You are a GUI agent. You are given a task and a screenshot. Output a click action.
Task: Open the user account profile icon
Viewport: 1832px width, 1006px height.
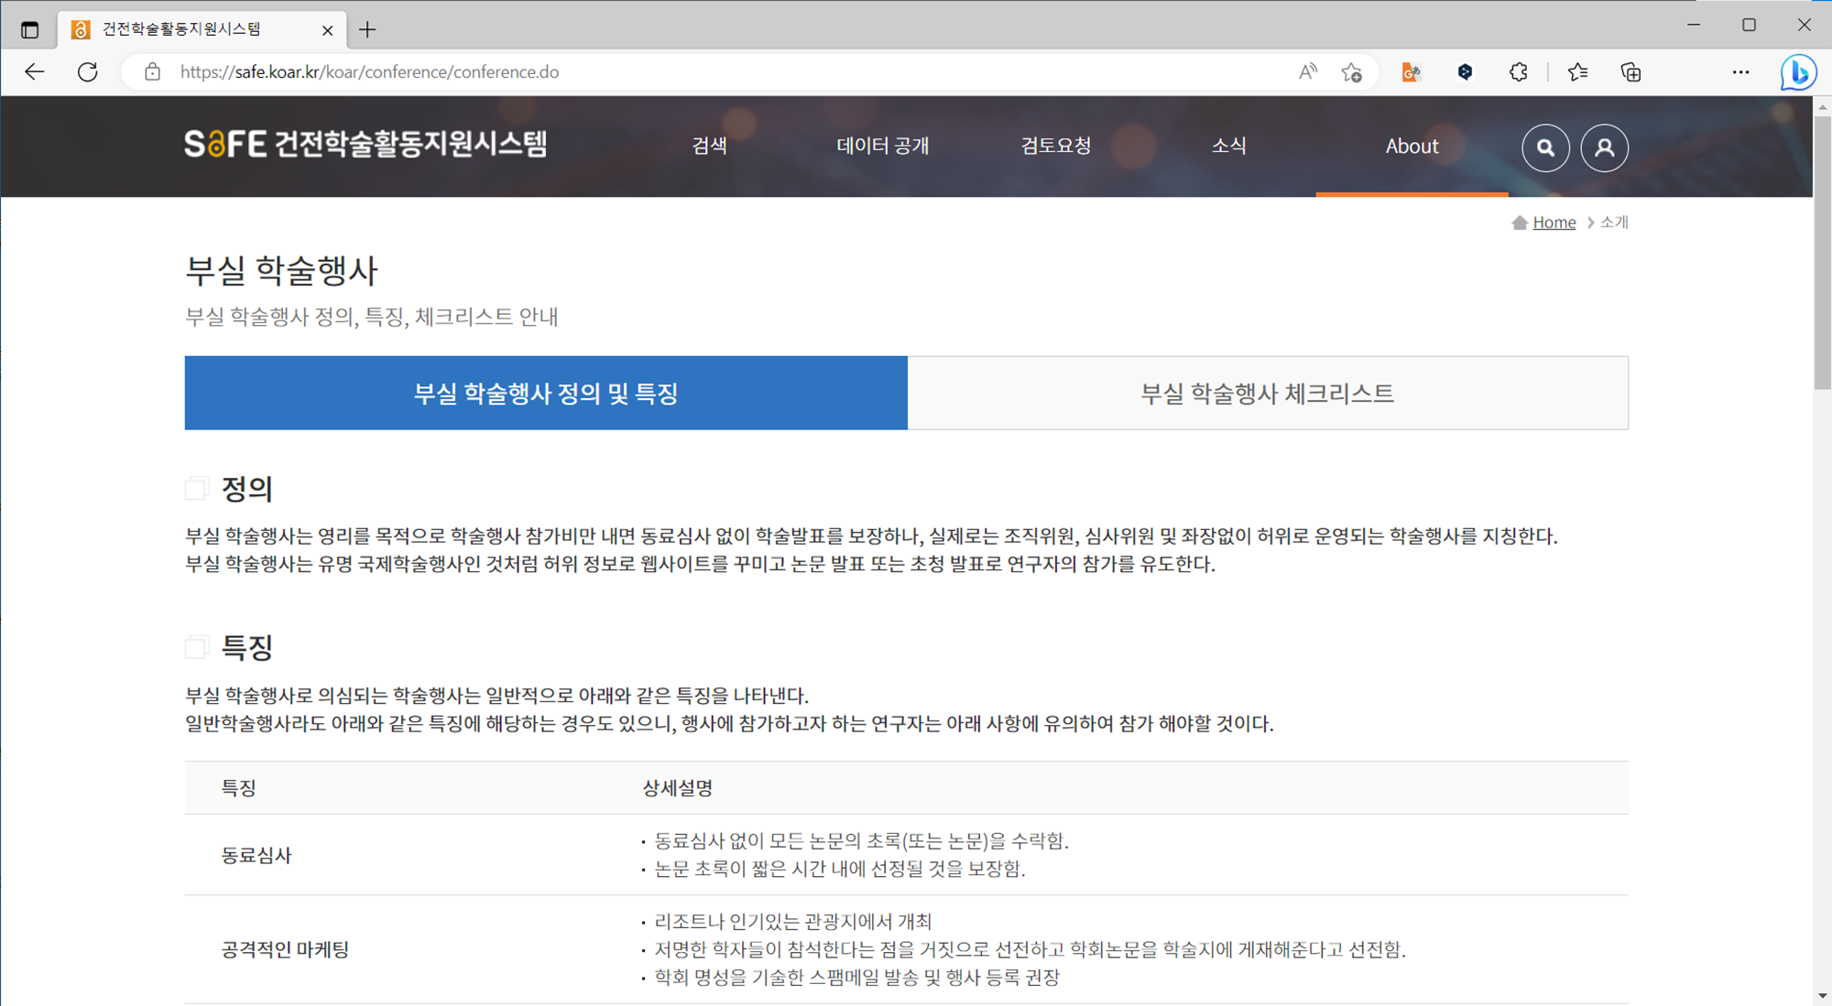(x=1604, y=147)
